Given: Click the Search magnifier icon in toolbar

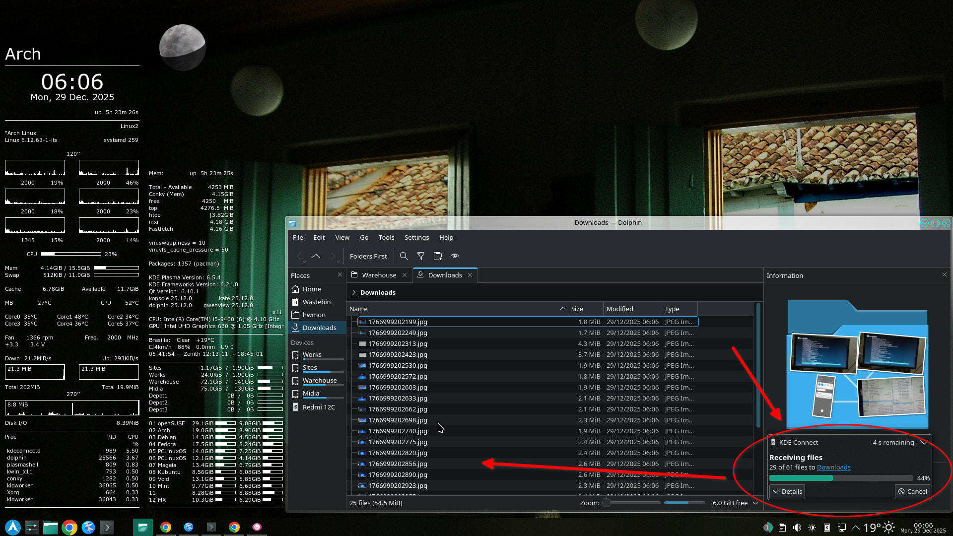Looking at the screenshot, I should click(404, 256).
